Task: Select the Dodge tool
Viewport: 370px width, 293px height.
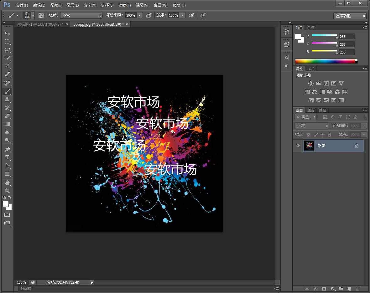Action: (7, 141)
